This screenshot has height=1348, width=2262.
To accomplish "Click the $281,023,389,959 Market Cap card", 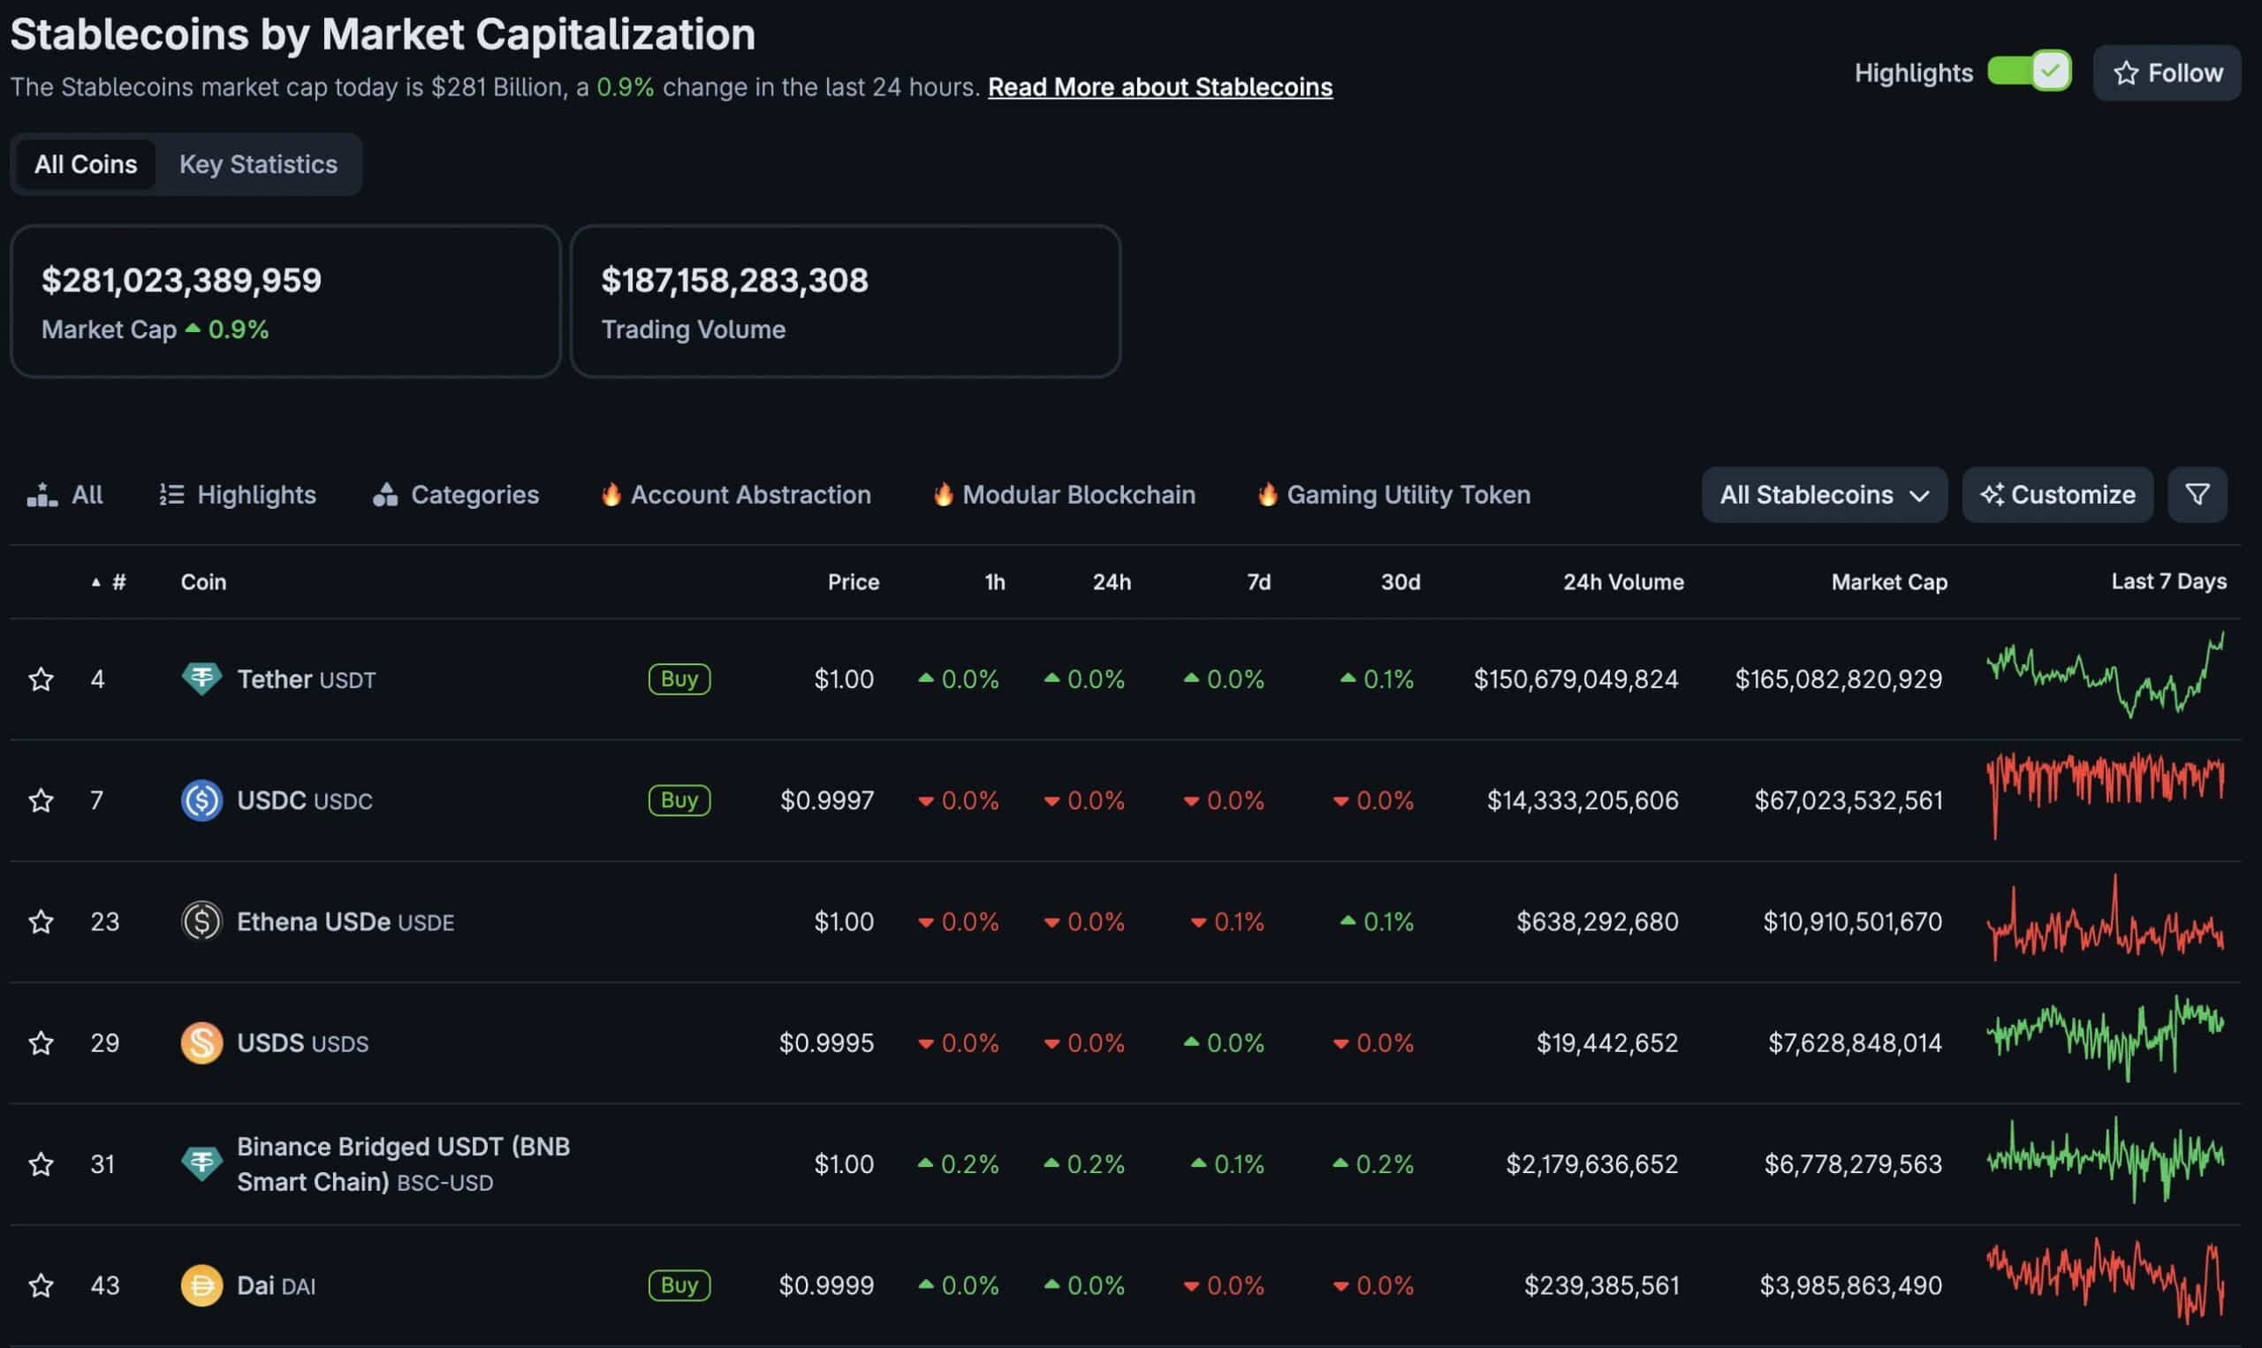I will tap(285, 301).
